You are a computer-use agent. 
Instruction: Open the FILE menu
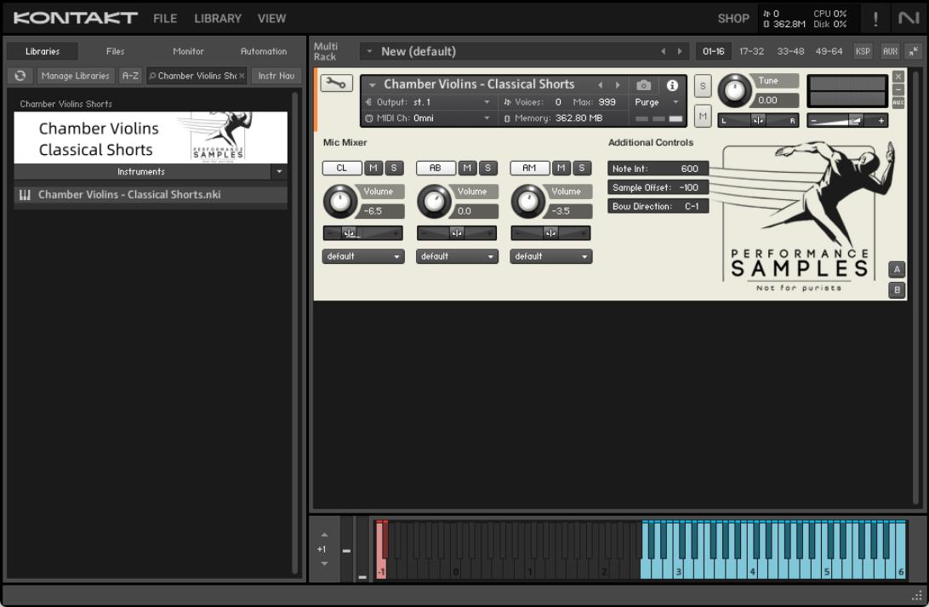[165, 19]
